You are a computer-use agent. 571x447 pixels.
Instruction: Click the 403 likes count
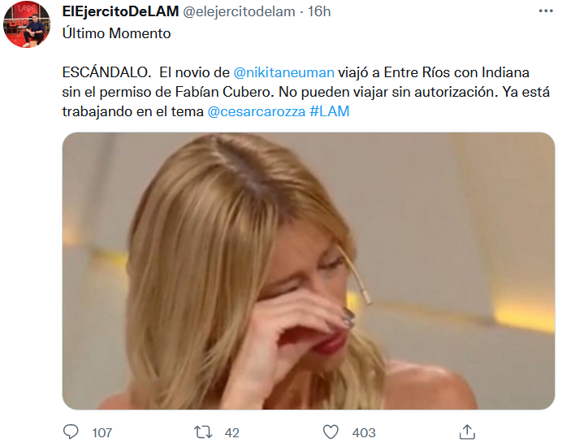click(x=364, y=433)
